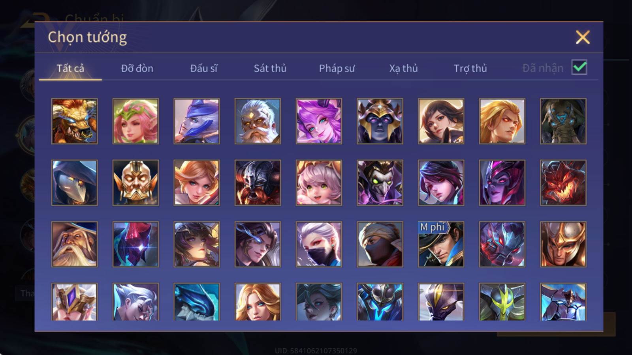
Task: Show the 'Pháp sư' category
Action: tap(337, 68)
